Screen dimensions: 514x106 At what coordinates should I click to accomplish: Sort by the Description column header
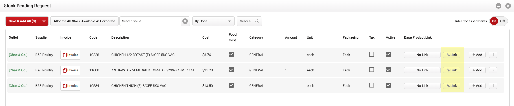pos(120,37)
